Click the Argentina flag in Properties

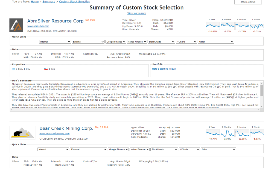pyautogui.click(x=13, y=69)
